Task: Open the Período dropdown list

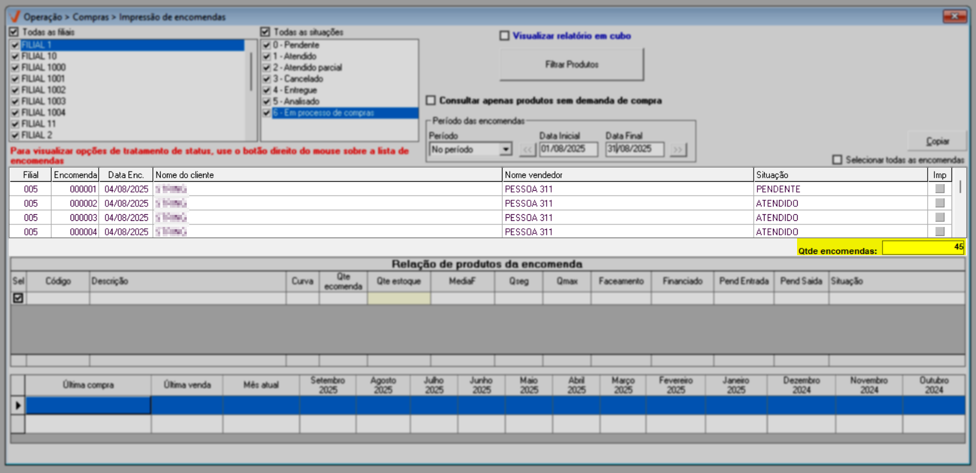Action: (x=506, y=149)
